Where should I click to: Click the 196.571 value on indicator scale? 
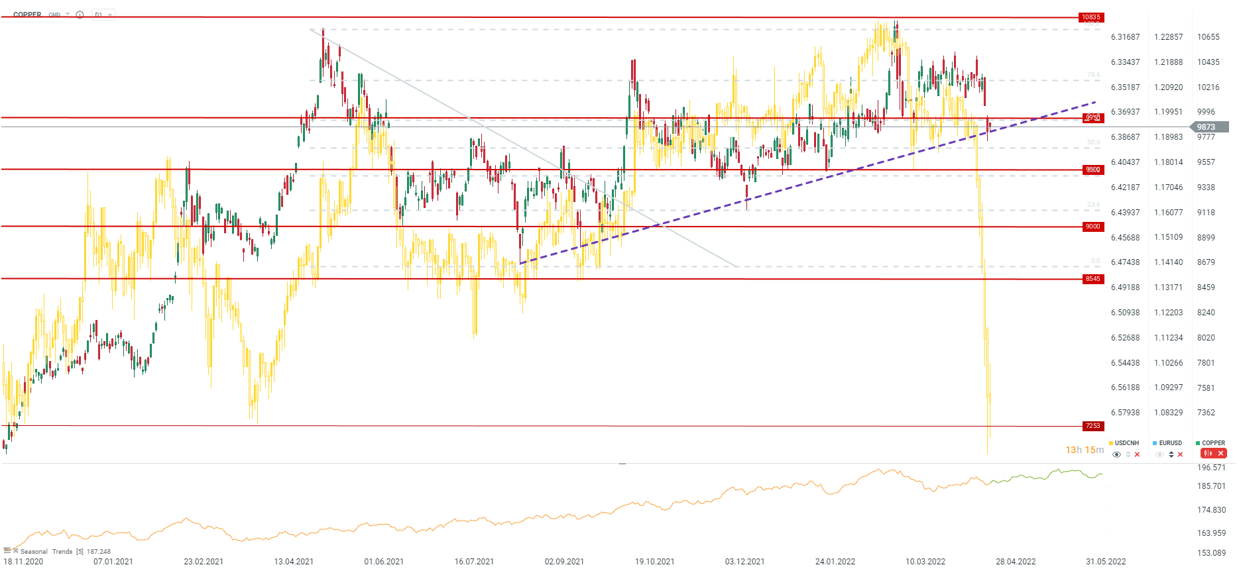tap(1212, 468)
